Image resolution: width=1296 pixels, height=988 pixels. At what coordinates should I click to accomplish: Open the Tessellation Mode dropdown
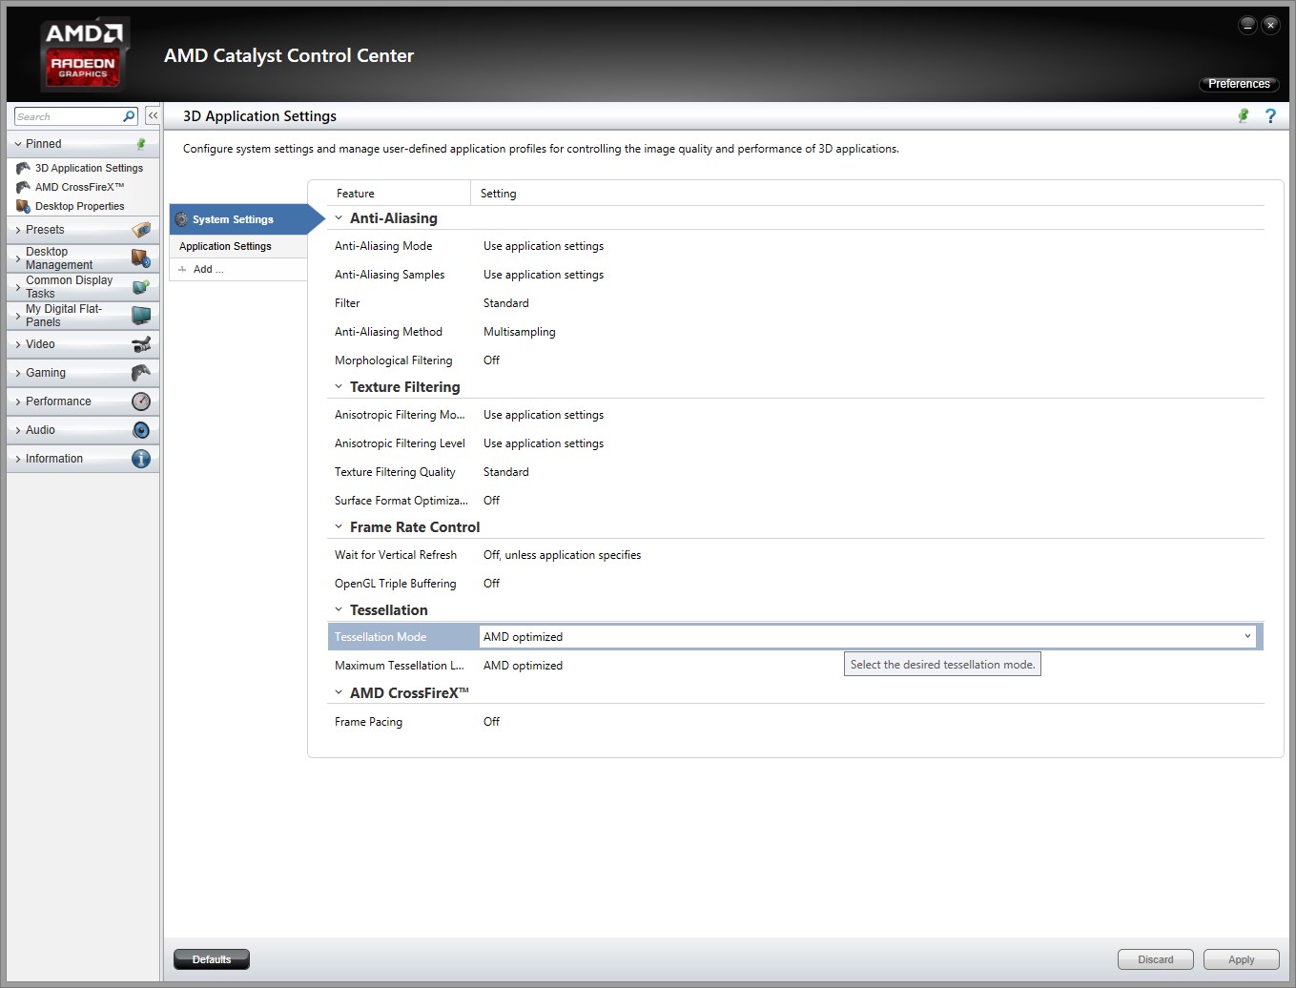(1246, 637)
